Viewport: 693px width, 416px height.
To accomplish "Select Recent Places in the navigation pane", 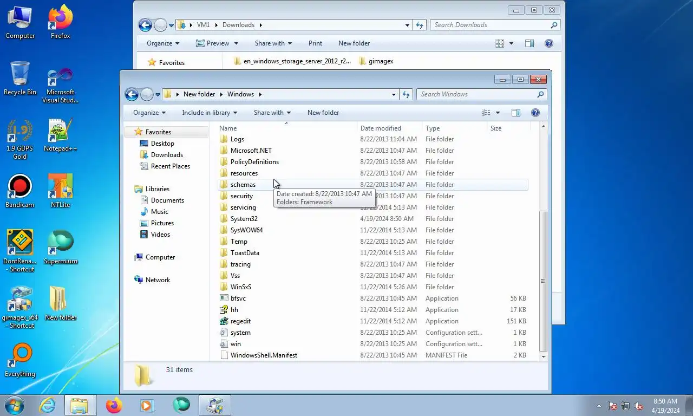I will coord(171,166).
